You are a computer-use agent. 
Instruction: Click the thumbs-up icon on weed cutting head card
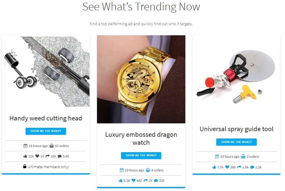[x=25, y=156]
